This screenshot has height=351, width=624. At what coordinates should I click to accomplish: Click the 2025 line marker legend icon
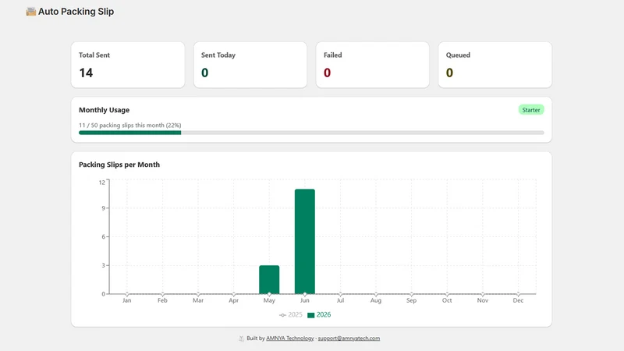[x=282, y=315]
